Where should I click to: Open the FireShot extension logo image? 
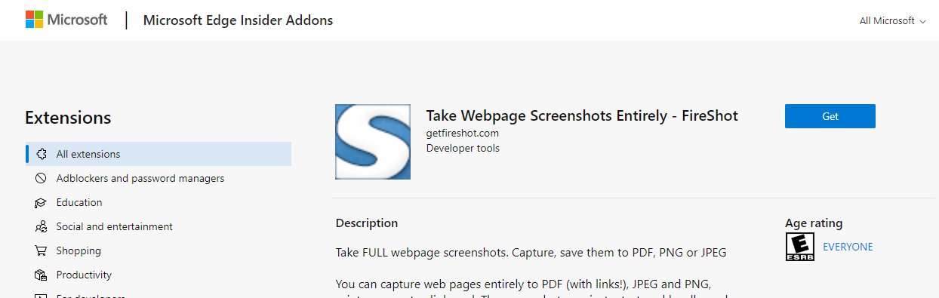click(373, 142)
